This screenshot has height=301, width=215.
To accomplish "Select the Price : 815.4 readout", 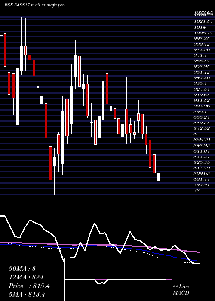I will pyautogui.click(x=29, y=286).
